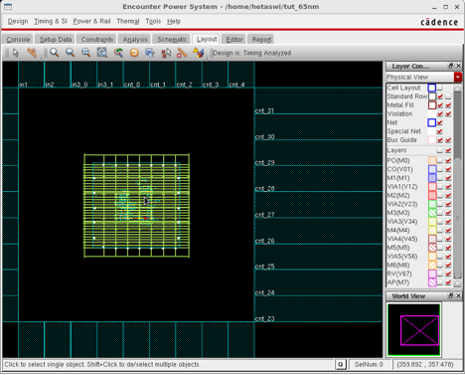Viewport: 465px width, 375px height.
Task: Select the arrow pointer tool
Action: (16, 53)
